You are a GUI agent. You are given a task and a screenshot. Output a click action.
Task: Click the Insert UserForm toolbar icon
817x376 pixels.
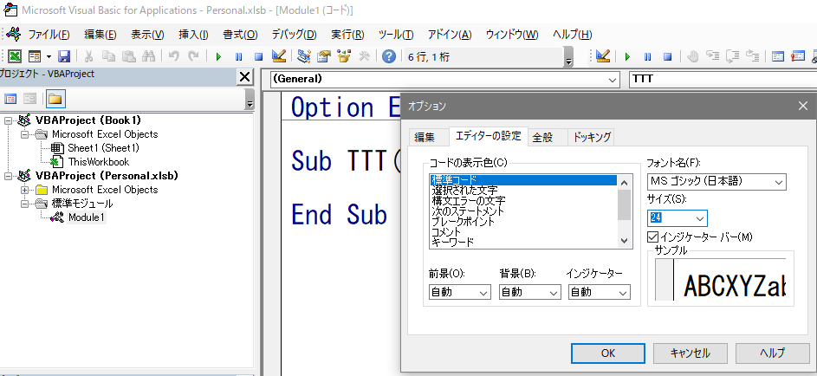(35, 56)
